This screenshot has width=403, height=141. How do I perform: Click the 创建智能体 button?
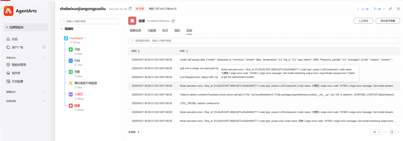pyautogui.click(x=26, y=28)
